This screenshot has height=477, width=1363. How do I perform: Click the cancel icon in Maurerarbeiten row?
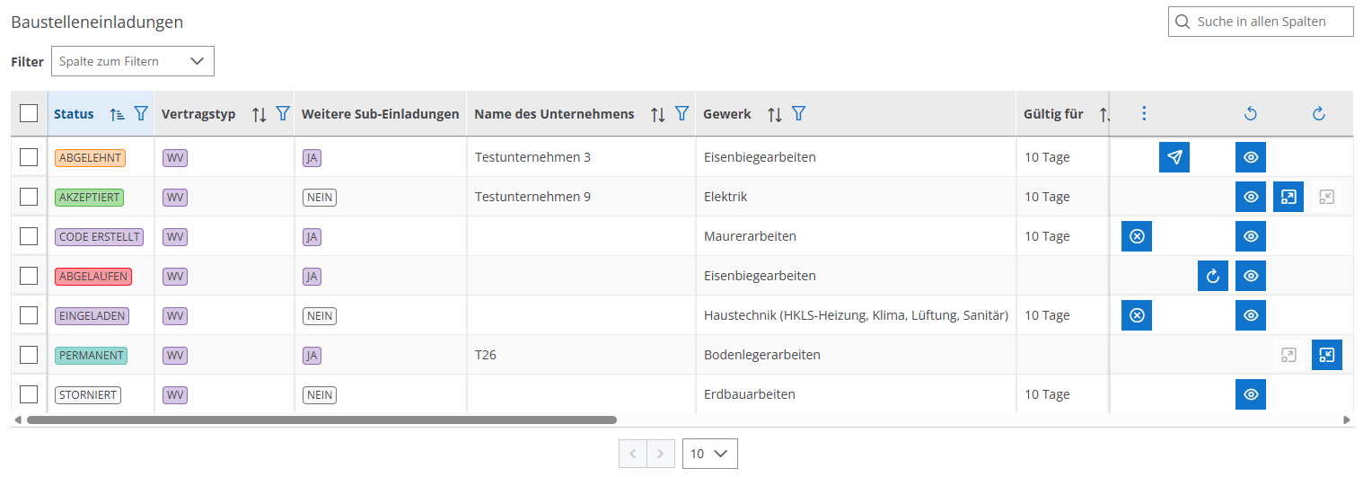click(x=1136, y=236)
